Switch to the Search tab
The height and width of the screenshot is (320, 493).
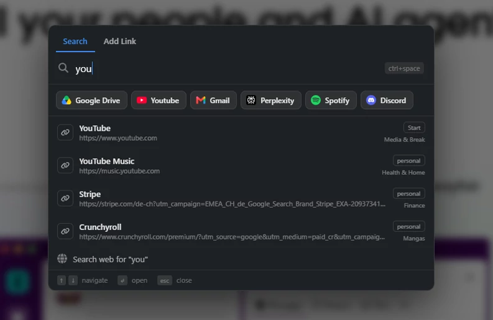[75, 41]
